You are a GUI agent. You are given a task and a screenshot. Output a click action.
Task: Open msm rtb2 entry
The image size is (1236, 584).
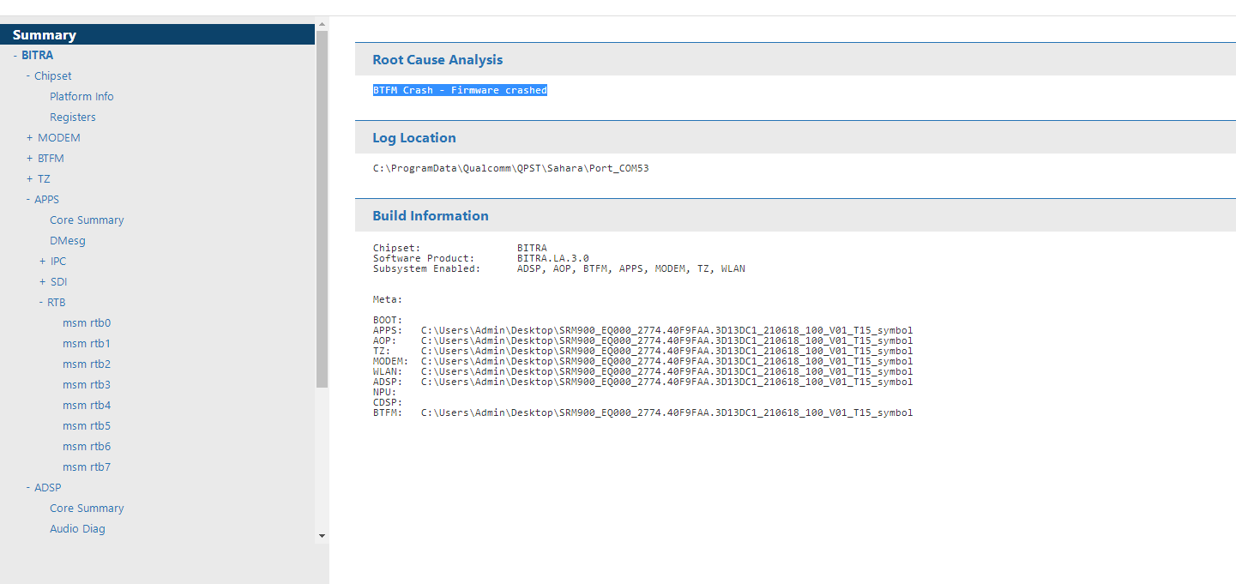point(87,364)
